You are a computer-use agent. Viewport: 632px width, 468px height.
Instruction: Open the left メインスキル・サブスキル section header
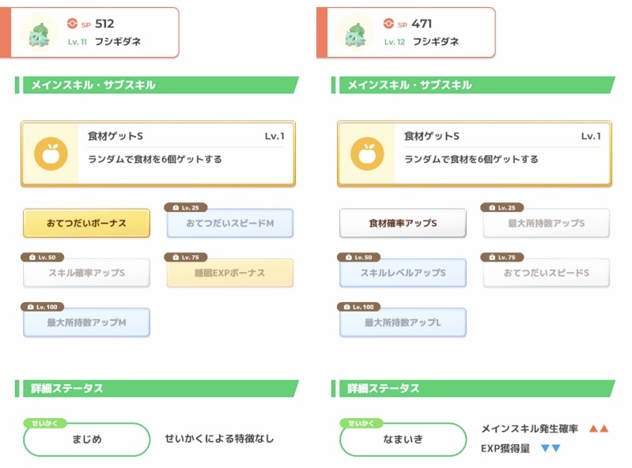pyautogui.click(x=157, y=85)
